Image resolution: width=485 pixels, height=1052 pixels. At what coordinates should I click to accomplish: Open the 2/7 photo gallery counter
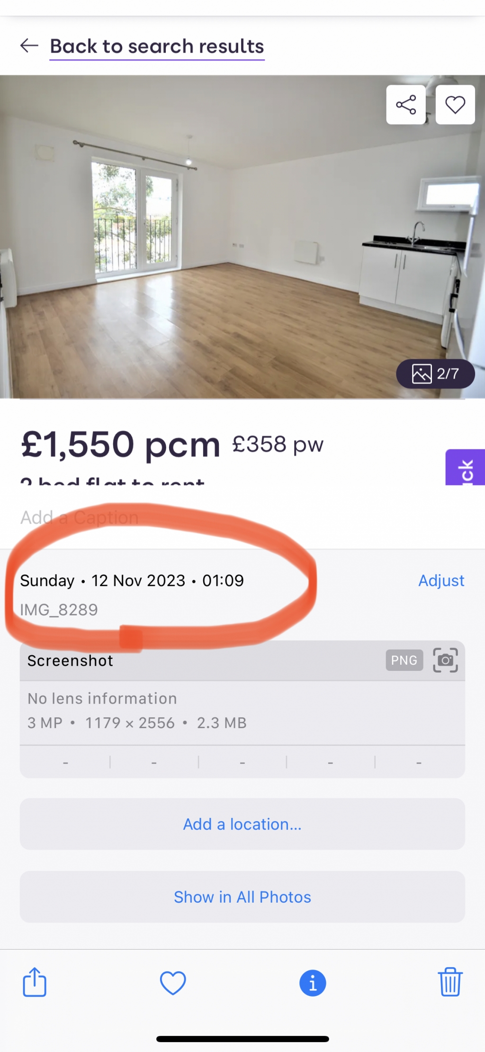pyautogui.click(x=435, y=374)
